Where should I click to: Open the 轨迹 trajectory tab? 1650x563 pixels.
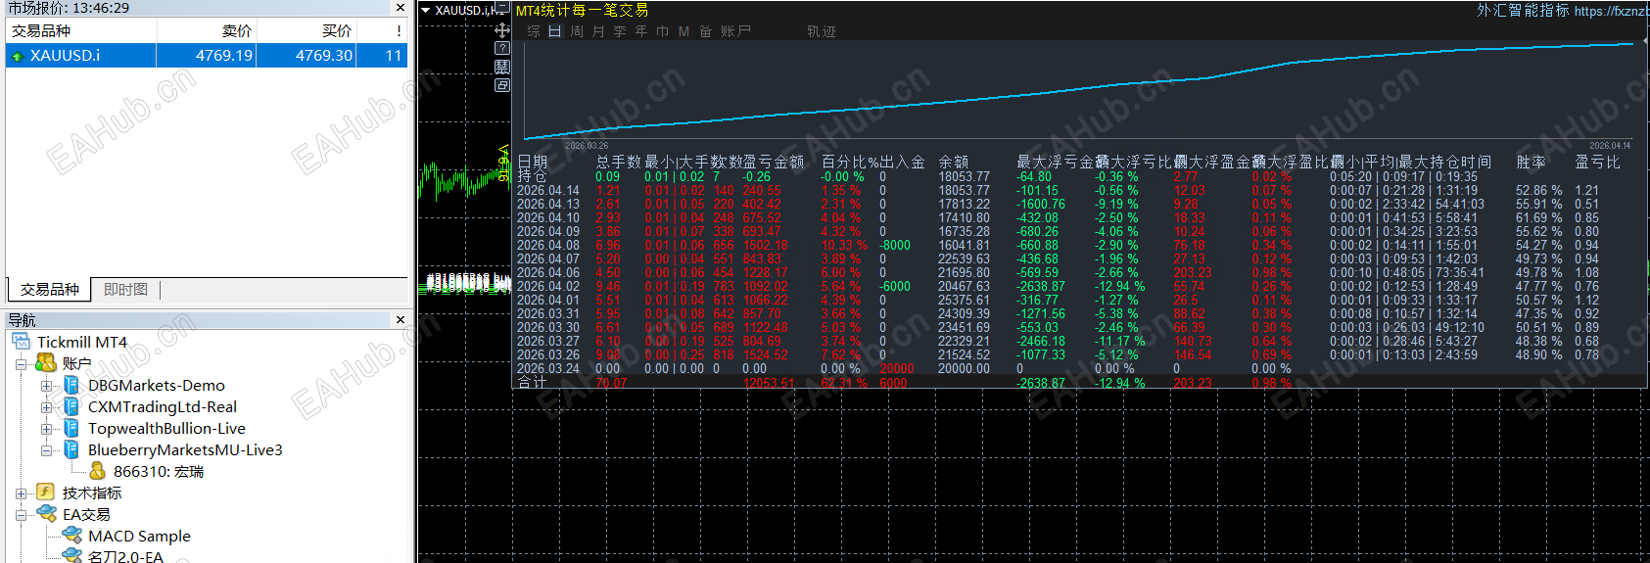822,31
